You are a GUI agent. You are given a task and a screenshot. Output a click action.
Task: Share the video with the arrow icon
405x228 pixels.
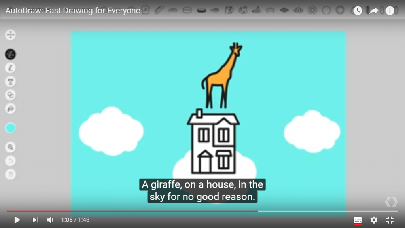[374, 11]
